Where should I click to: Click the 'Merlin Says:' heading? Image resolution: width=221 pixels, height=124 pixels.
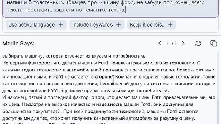click(x=18, y=43)
